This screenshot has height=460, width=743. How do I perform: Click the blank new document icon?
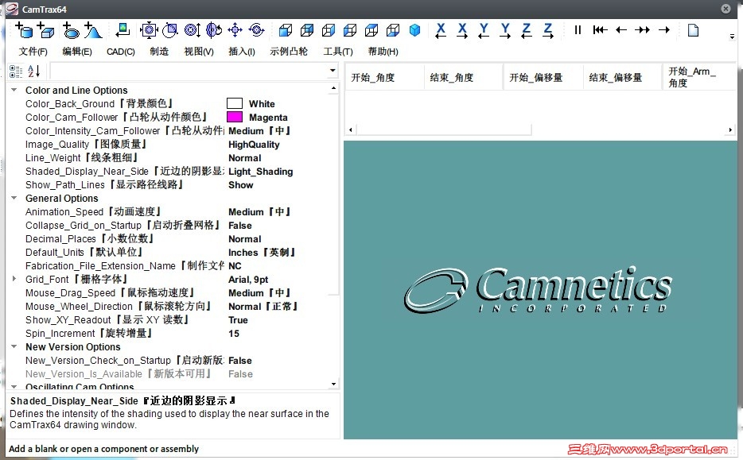point(693,30)
